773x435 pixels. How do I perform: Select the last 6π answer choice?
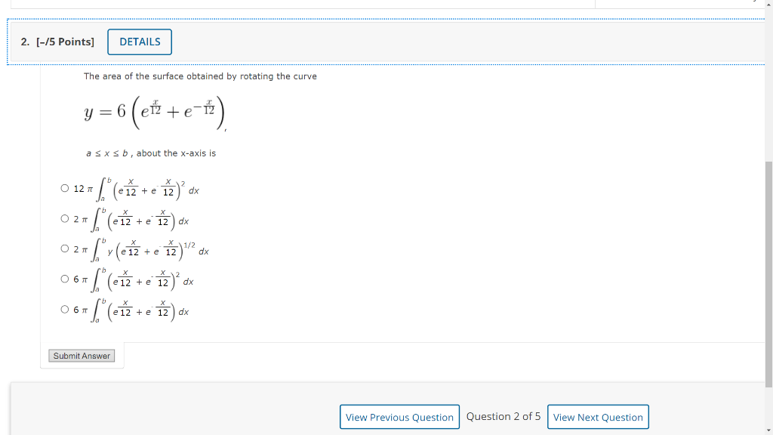[65, 309]
